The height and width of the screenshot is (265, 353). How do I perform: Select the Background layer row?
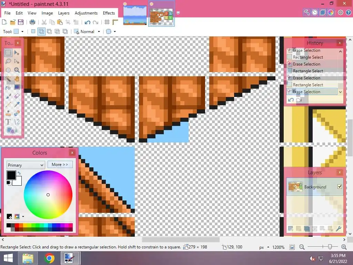click(314, 187)
